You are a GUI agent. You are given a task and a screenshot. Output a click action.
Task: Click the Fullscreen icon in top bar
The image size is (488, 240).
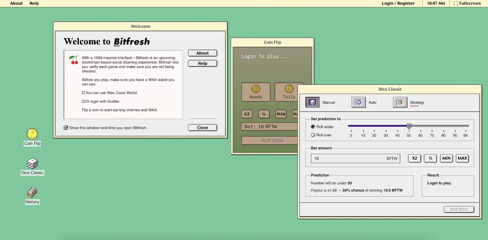click(456, 3)
